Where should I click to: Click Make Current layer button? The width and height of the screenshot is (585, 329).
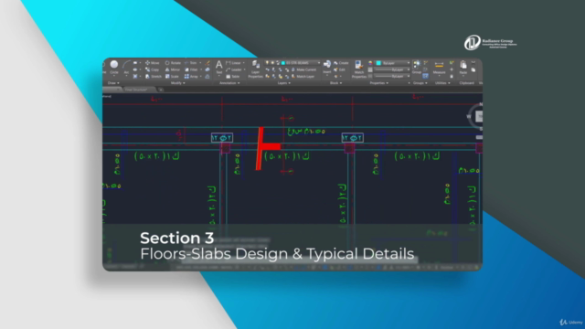303,69
